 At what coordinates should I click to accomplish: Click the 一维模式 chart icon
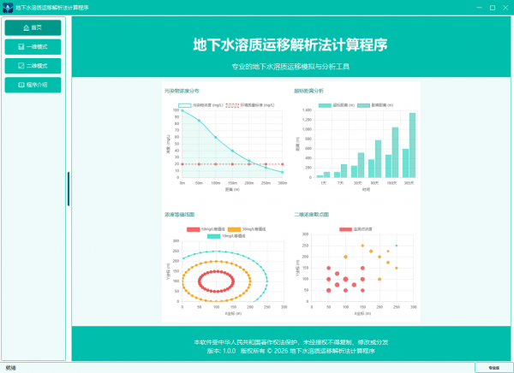(21, 46)
